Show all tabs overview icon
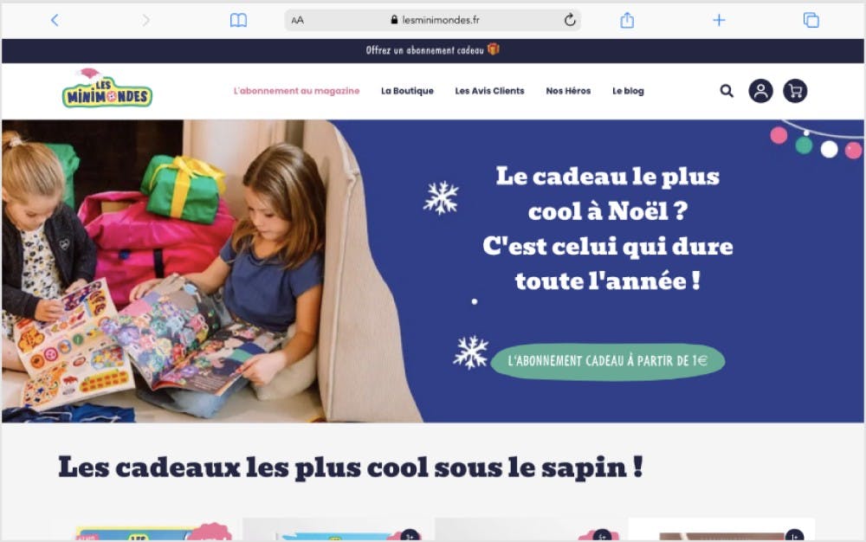Screen dimensions: 866x542 (811, 21)
